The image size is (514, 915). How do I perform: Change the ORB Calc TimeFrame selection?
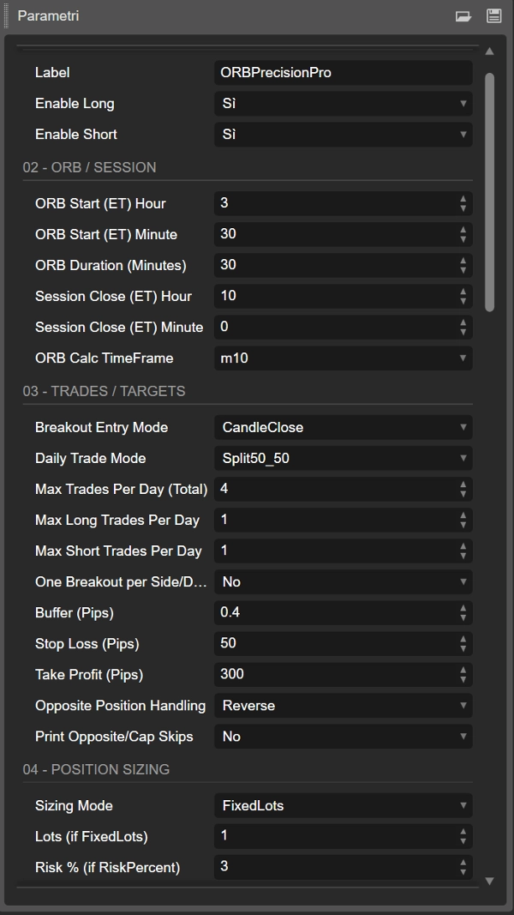[x=343, y=358]
